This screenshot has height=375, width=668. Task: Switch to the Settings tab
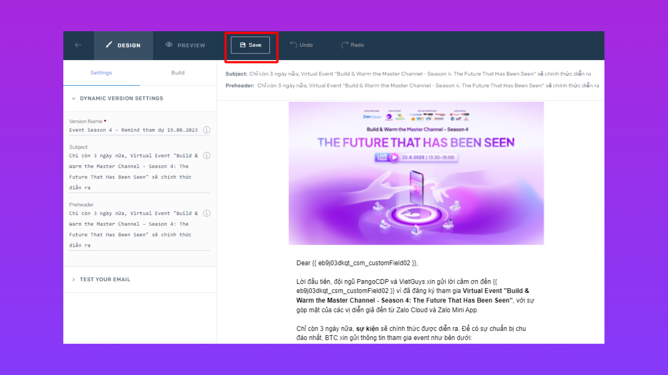point(101,73)
